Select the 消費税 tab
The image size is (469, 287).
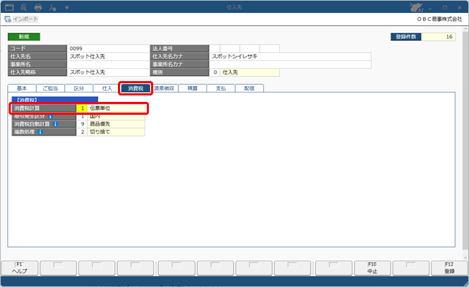tap(135, 88)
